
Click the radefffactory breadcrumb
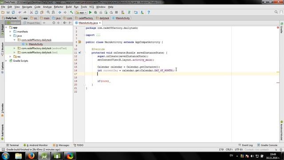[84, 18]
